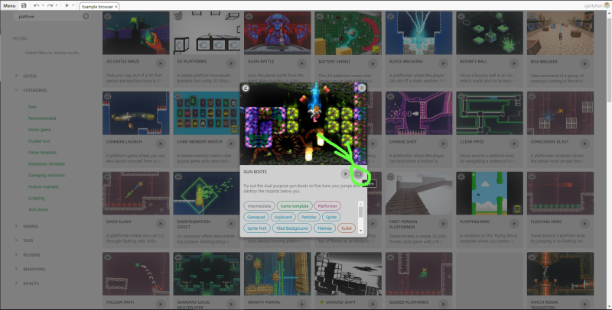Click the Game template tag in popup
Screen dimensions: 612x310
pyautogui.click(x=295, y=206)
